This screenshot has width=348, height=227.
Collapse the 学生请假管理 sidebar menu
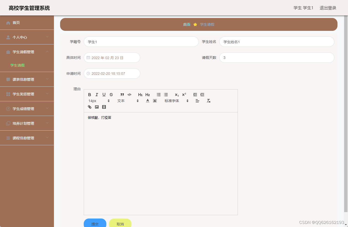click(x=27, y=52)
